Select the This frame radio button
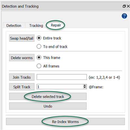This screenshot has width=130, height=130. coord(49,58)
